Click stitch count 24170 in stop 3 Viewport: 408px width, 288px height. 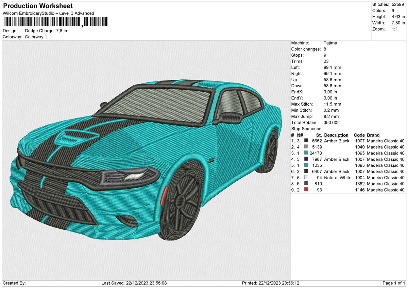click(x=316, y=153)
